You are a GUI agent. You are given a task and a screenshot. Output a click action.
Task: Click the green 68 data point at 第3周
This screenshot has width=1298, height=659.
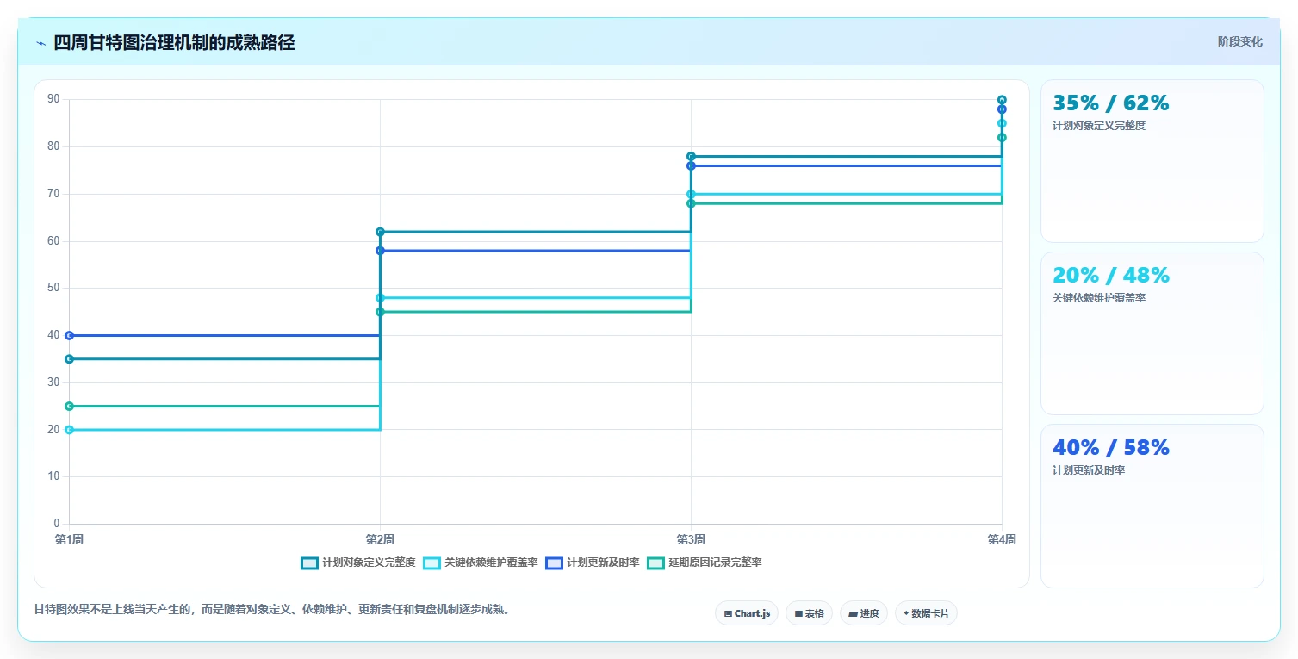[691, 203]
